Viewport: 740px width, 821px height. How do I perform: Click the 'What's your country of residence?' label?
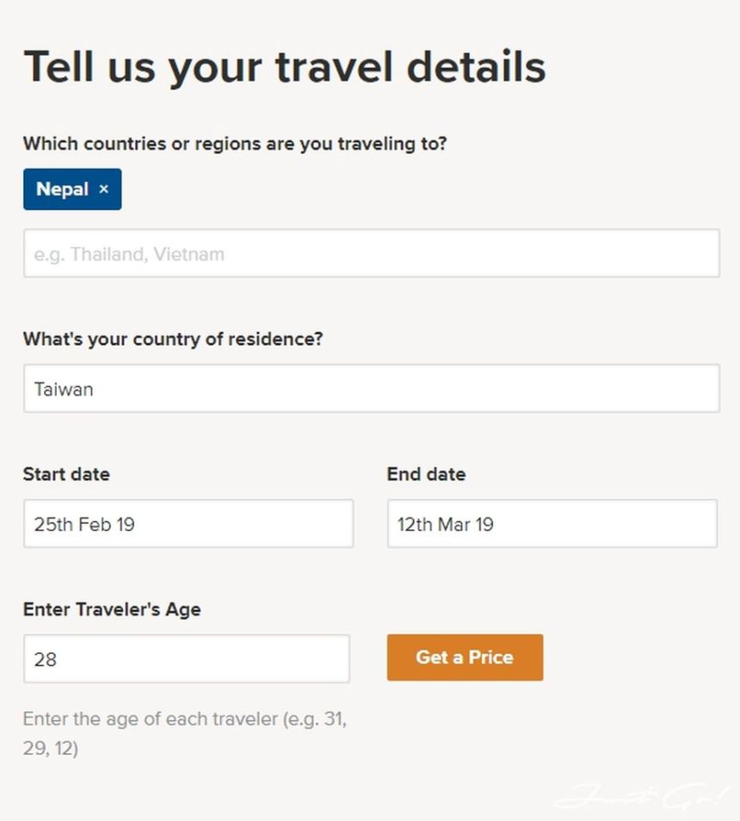173,339
